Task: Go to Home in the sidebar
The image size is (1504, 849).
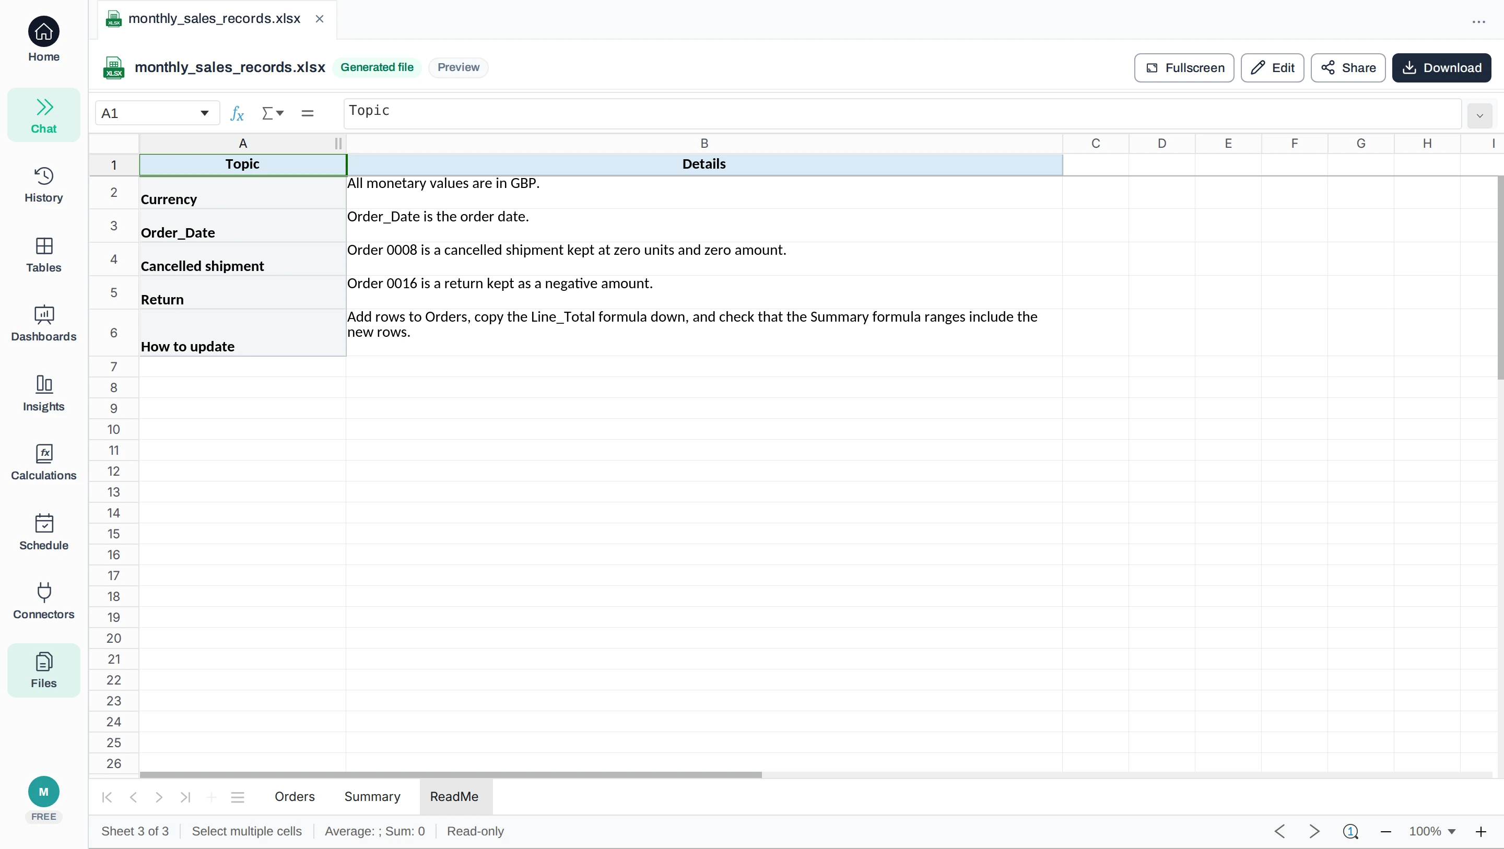Action: (44, 40)
